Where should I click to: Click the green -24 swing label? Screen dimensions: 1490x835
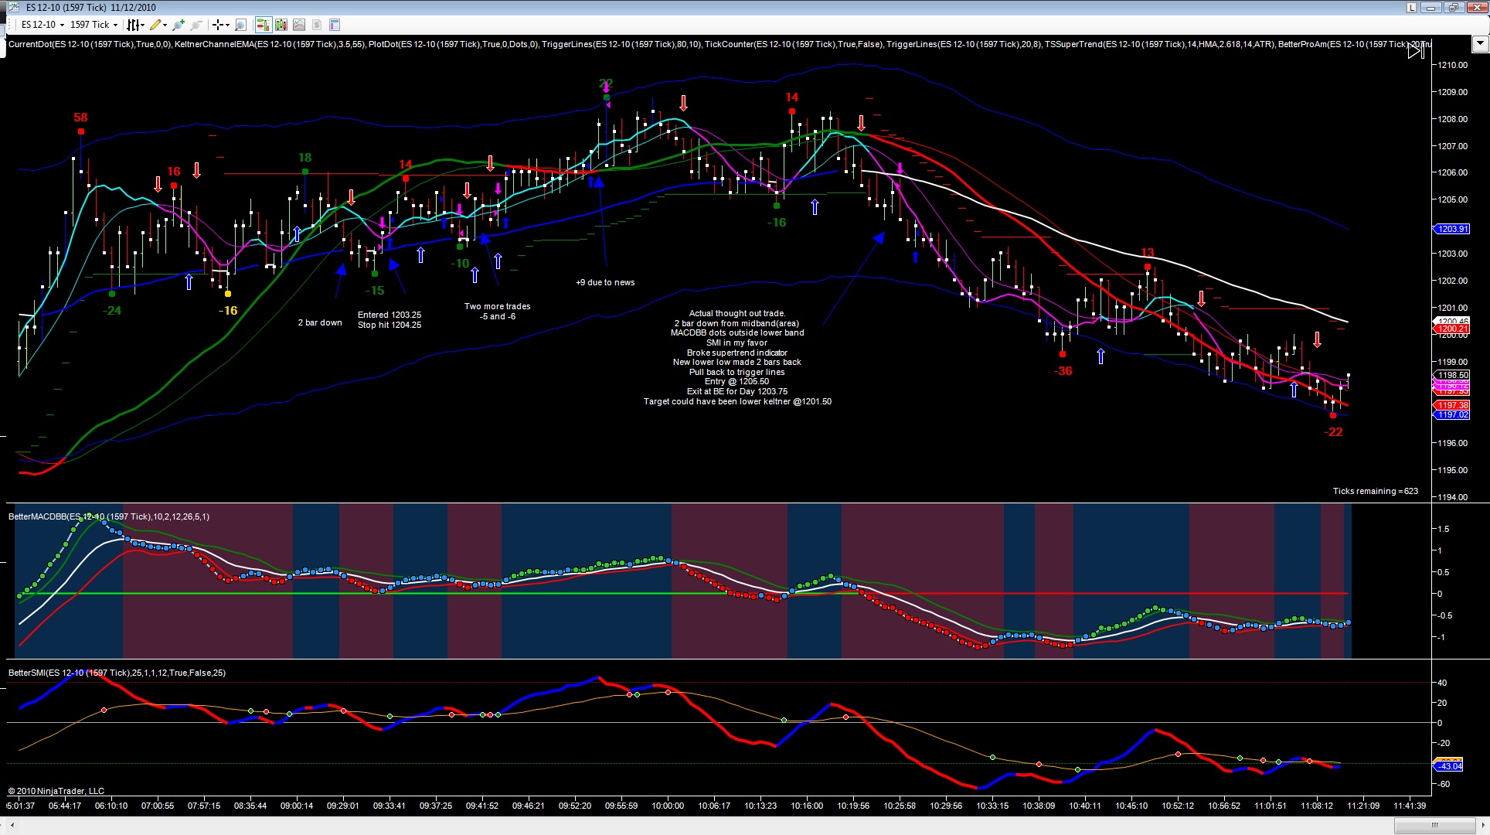point(112,311)
